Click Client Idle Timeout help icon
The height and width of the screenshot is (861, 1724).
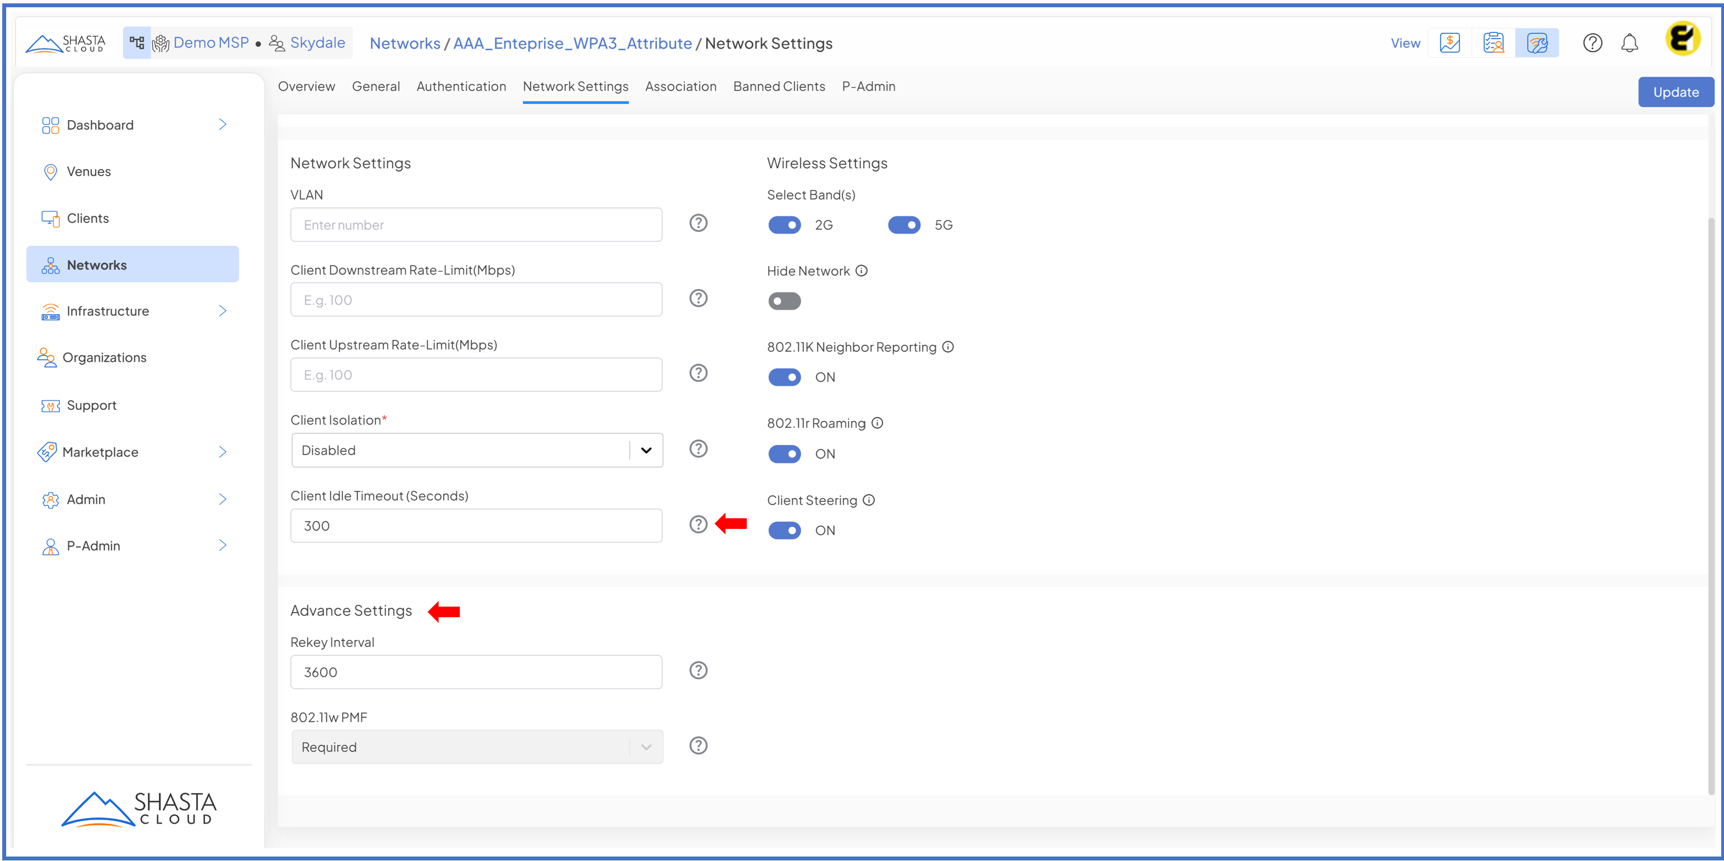click(698, 524)
